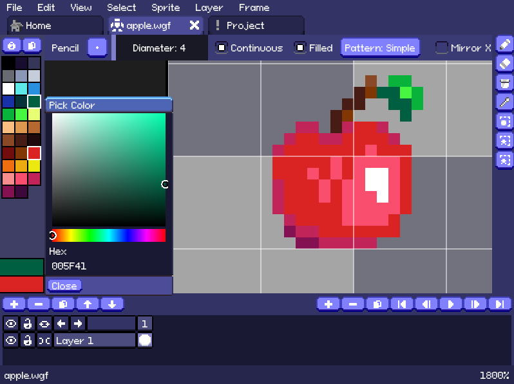Add a new layer with plus button
Viewport: 514px width, 384px height.
(x=14, y=304)
